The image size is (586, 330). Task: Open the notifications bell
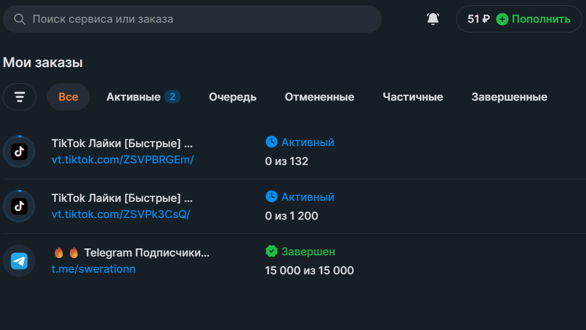tap(433, 19)
